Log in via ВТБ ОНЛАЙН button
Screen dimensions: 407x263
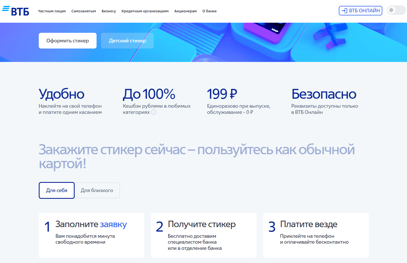pos(360,11)
